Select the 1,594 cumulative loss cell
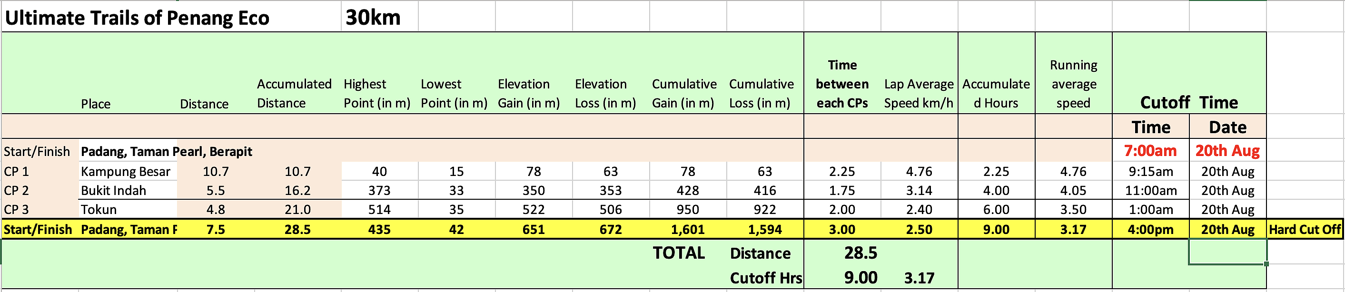1345x292 pixels. click(x=764, y=229)
